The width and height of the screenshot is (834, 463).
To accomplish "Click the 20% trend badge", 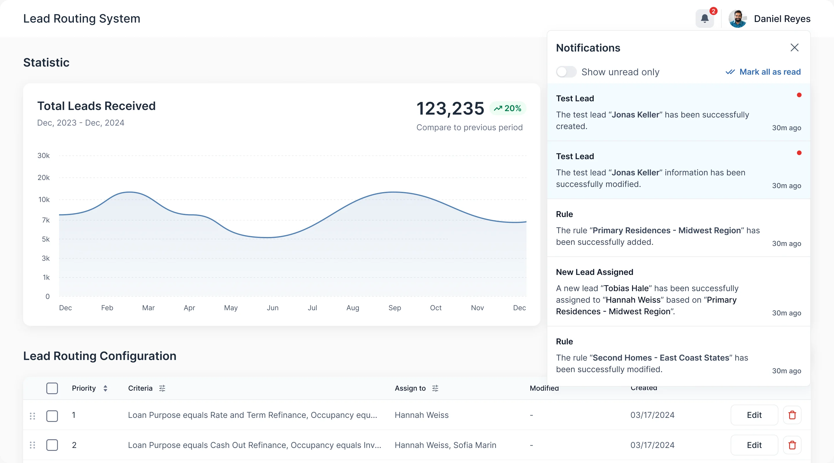I will click(x=508, y=109).
